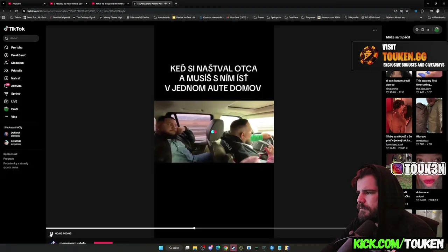Open Podmienky a zásady link

pos(16,163)
